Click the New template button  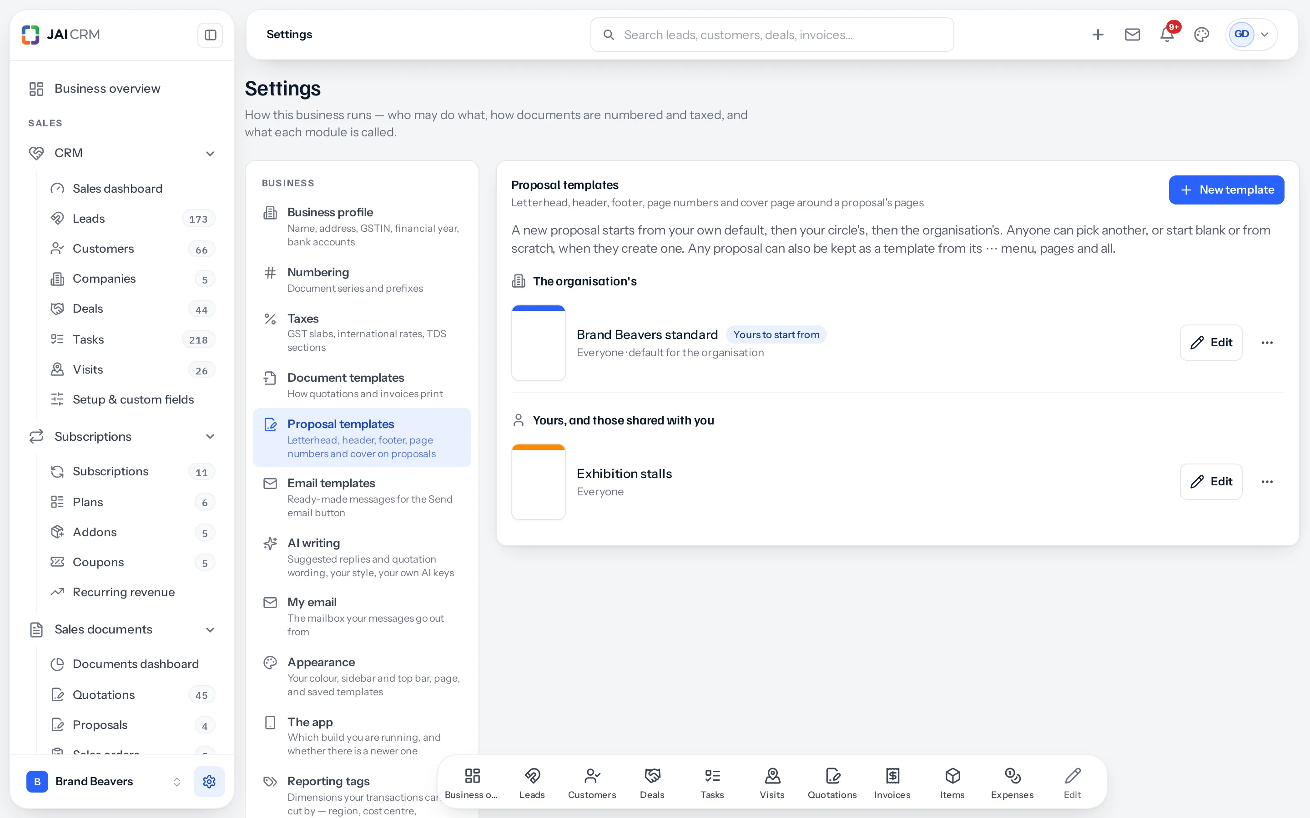1226,190
